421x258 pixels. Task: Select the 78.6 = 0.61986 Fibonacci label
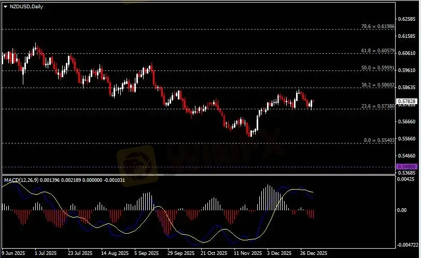point(378,26)
